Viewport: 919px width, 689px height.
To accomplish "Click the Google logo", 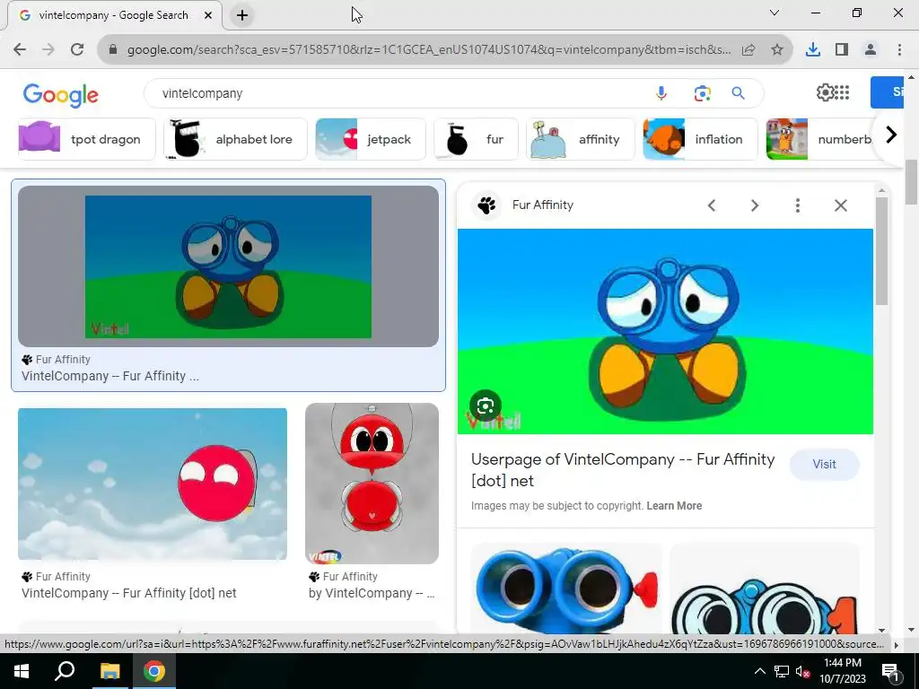I will pos(60,95).
